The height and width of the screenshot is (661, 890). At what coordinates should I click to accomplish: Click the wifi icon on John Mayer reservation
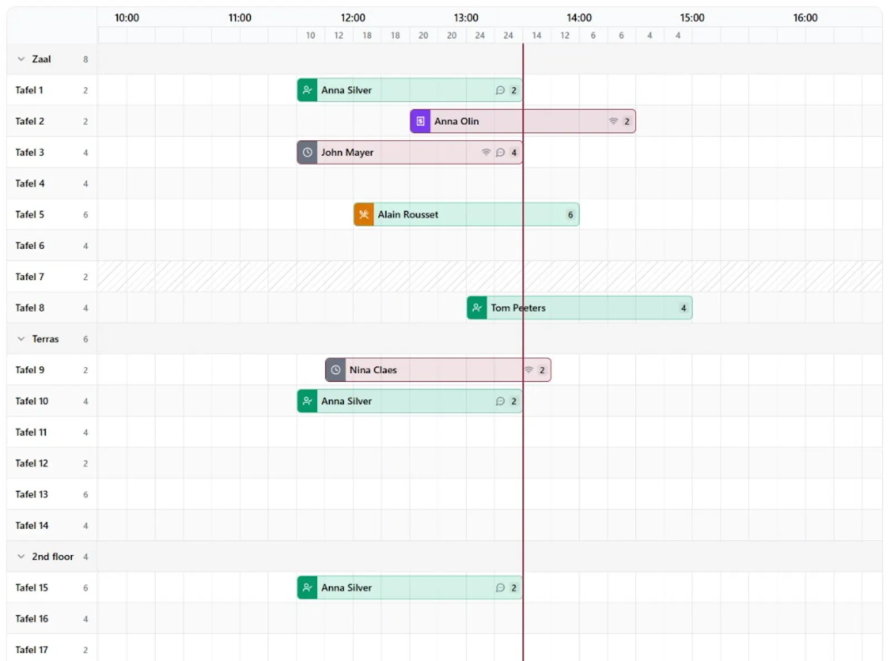pos(486,152)
